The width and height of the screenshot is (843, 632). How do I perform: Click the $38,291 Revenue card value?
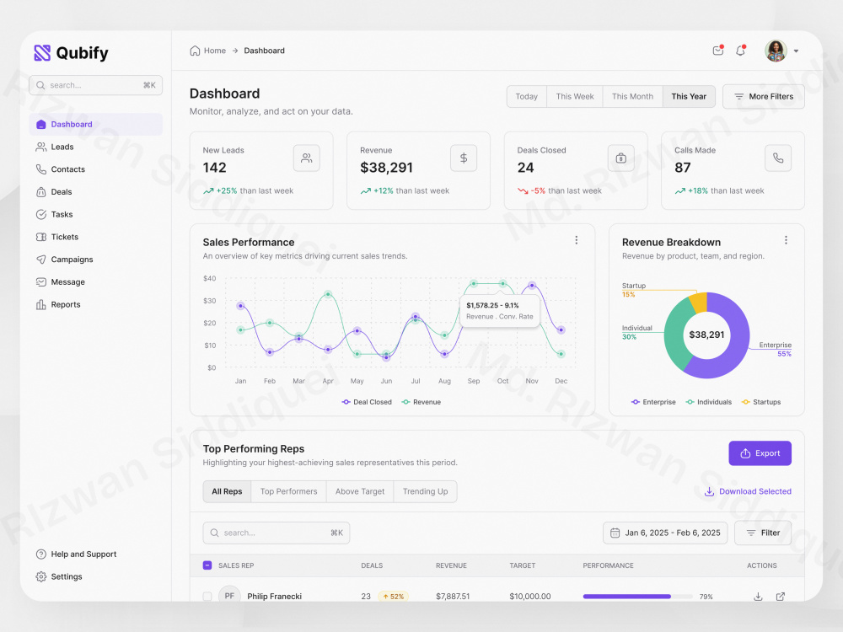(x=387, y=168)
